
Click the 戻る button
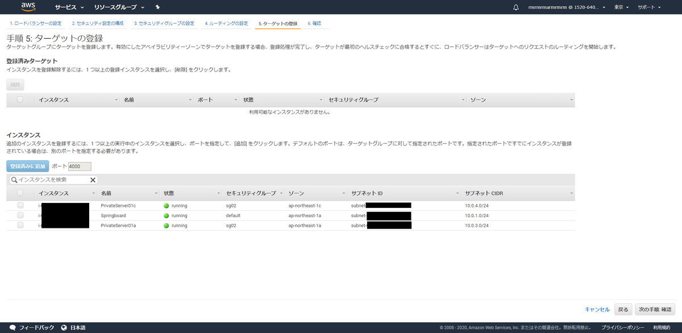[623, 309]
